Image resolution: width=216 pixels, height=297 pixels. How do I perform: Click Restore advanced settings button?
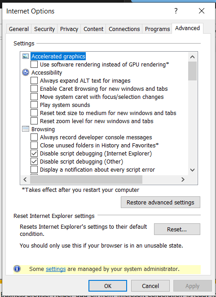(160, 202)
